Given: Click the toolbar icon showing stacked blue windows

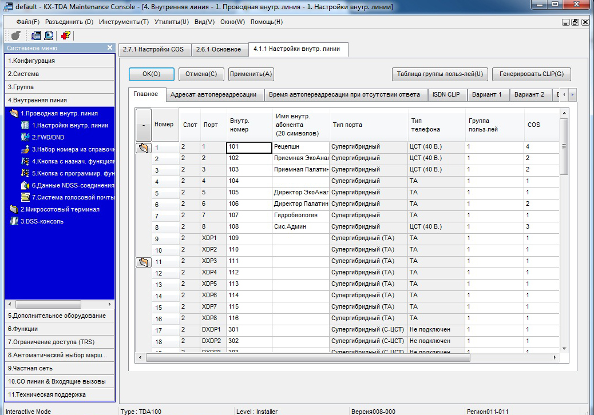Looking at the screenshot, I should pos(37,35).
